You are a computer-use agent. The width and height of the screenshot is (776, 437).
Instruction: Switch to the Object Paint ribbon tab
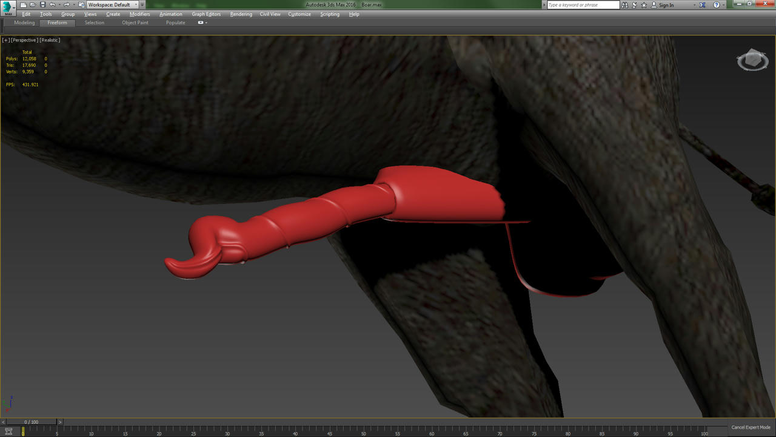point(135,22)
